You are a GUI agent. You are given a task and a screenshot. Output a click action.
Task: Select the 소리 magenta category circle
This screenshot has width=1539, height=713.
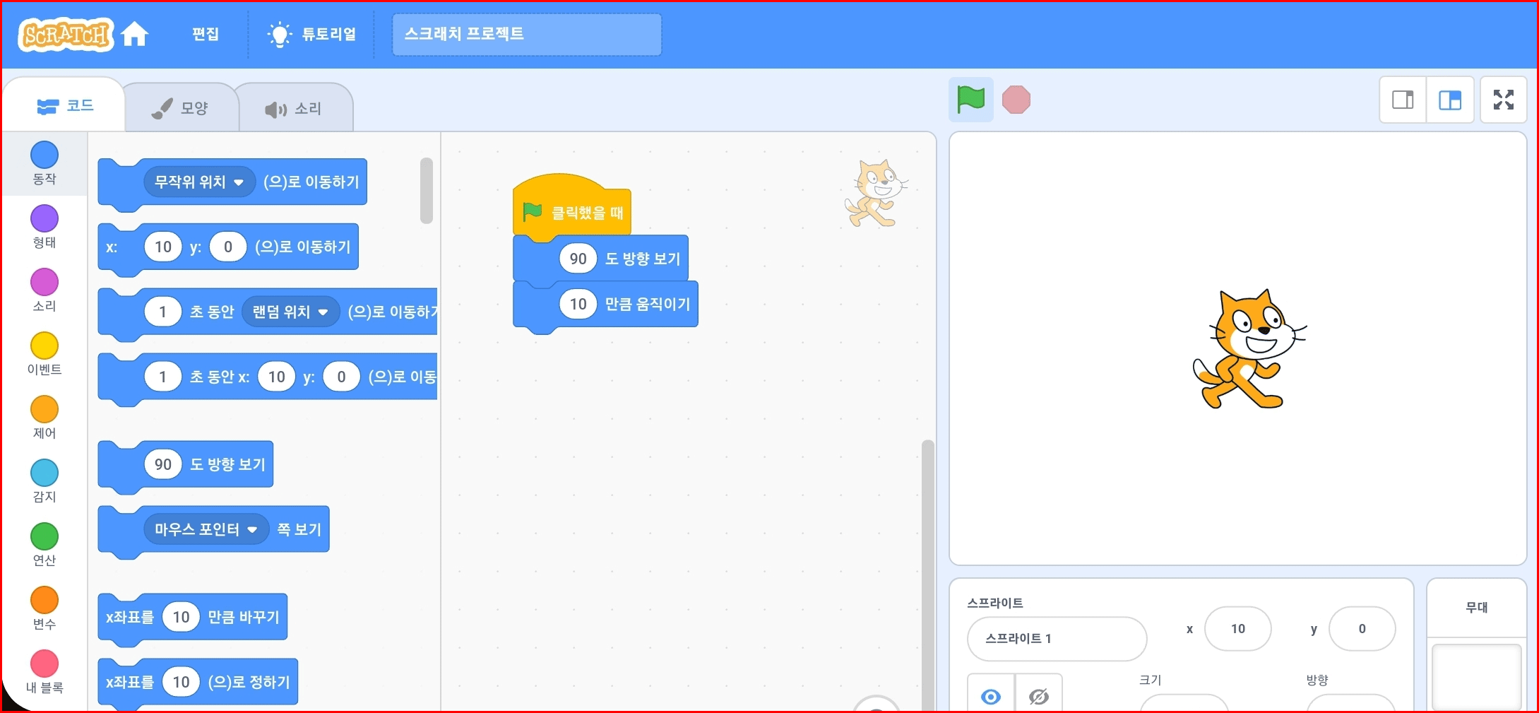click(x=44, y=282)
